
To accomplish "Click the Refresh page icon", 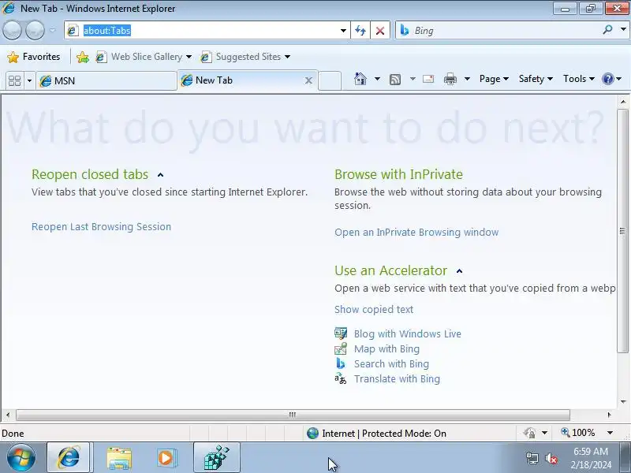I will coord(360,31).
